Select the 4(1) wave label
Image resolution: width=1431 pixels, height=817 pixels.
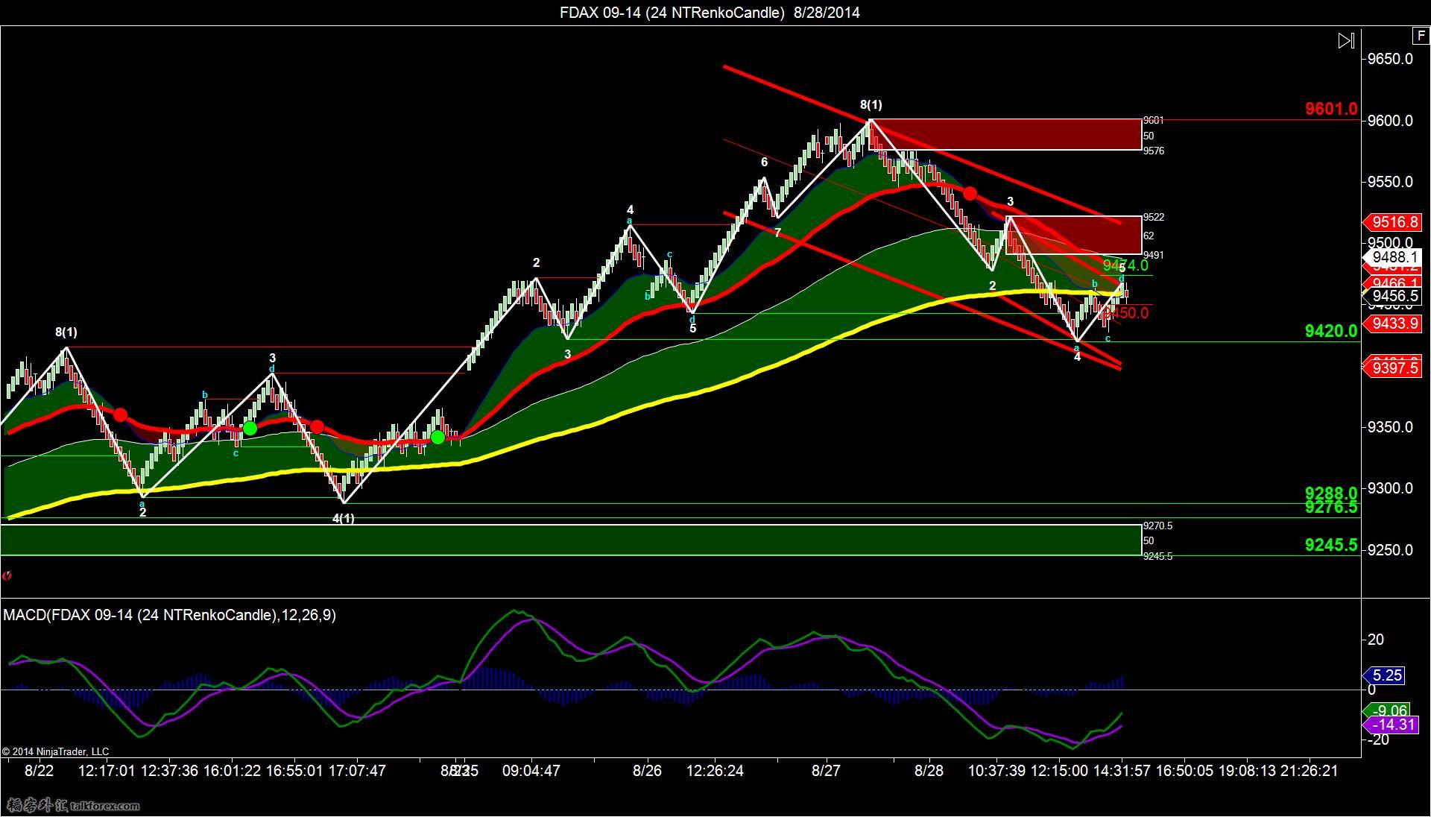tap(343, 518)
